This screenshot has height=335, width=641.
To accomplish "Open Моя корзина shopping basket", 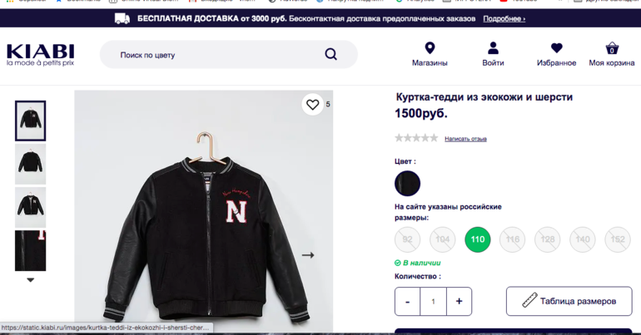I will (612, 48).
